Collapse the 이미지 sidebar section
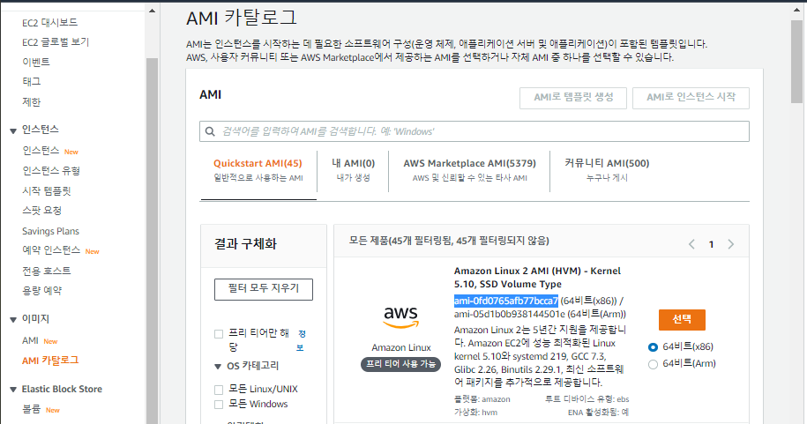This screenshot has height=424, width=807. click(x=13, y=320)
